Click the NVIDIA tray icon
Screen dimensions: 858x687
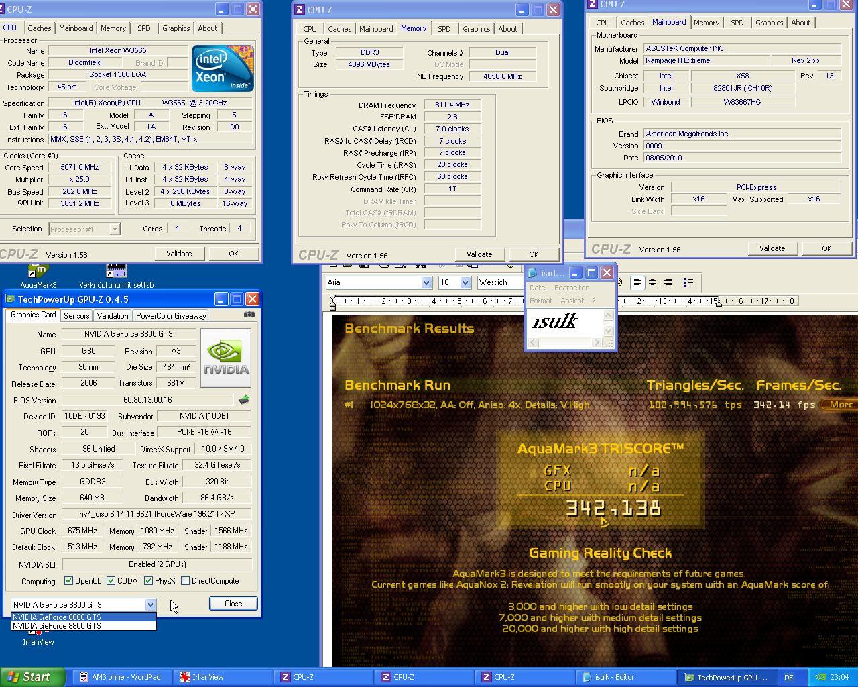pos(820,677)
